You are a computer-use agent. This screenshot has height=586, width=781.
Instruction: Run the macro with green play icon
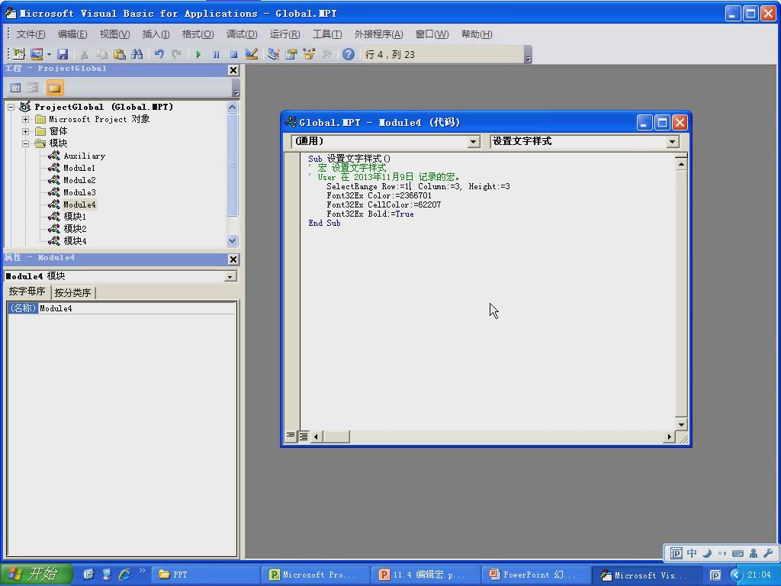coord(198,54)
